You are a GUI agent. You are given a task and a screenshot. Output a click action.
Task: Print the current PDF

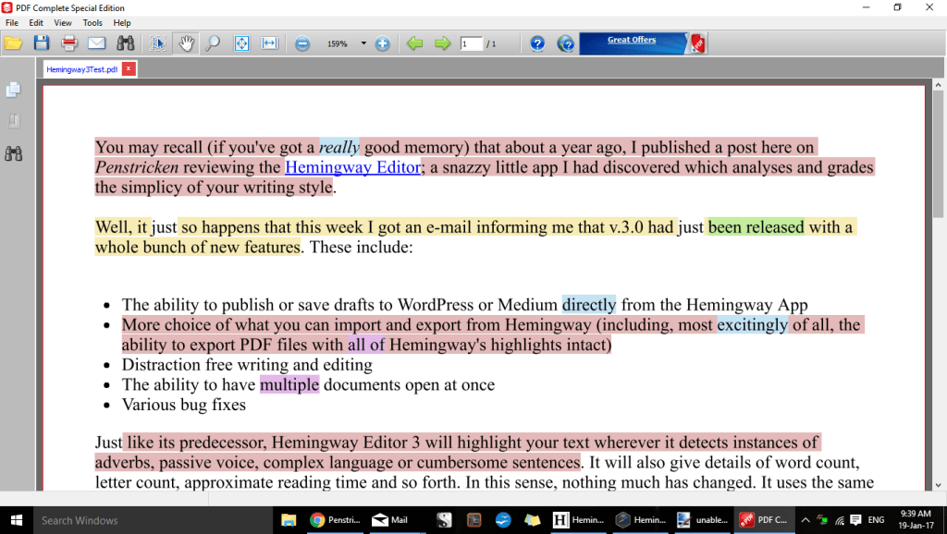68,42
